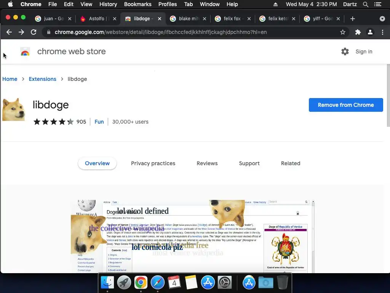Open the web store settings gear

(345, 52)
